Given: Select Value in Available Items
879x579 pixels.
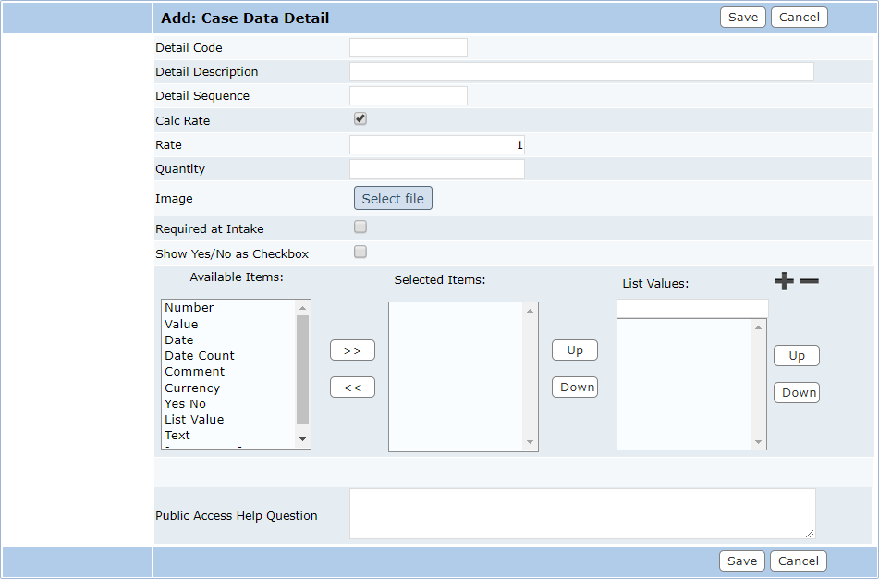Looking at the screenshot, I should click(x=181, y=325).
